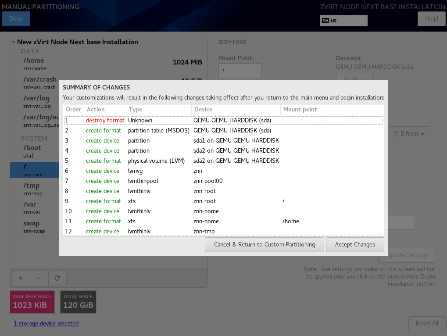Select row 4 create device sda2 partition
Screen dimensions: 447x336
point(224,151)
